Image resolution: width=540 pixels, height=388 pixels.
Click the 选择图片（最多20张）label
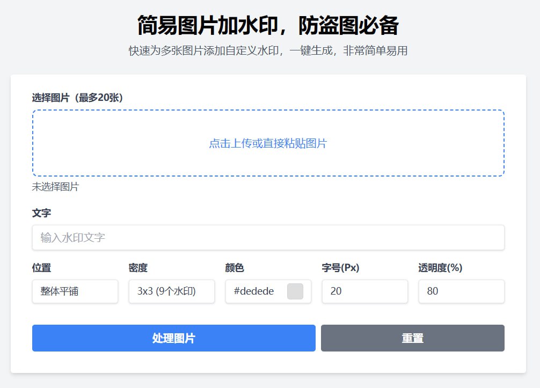(x=78, y=98)
